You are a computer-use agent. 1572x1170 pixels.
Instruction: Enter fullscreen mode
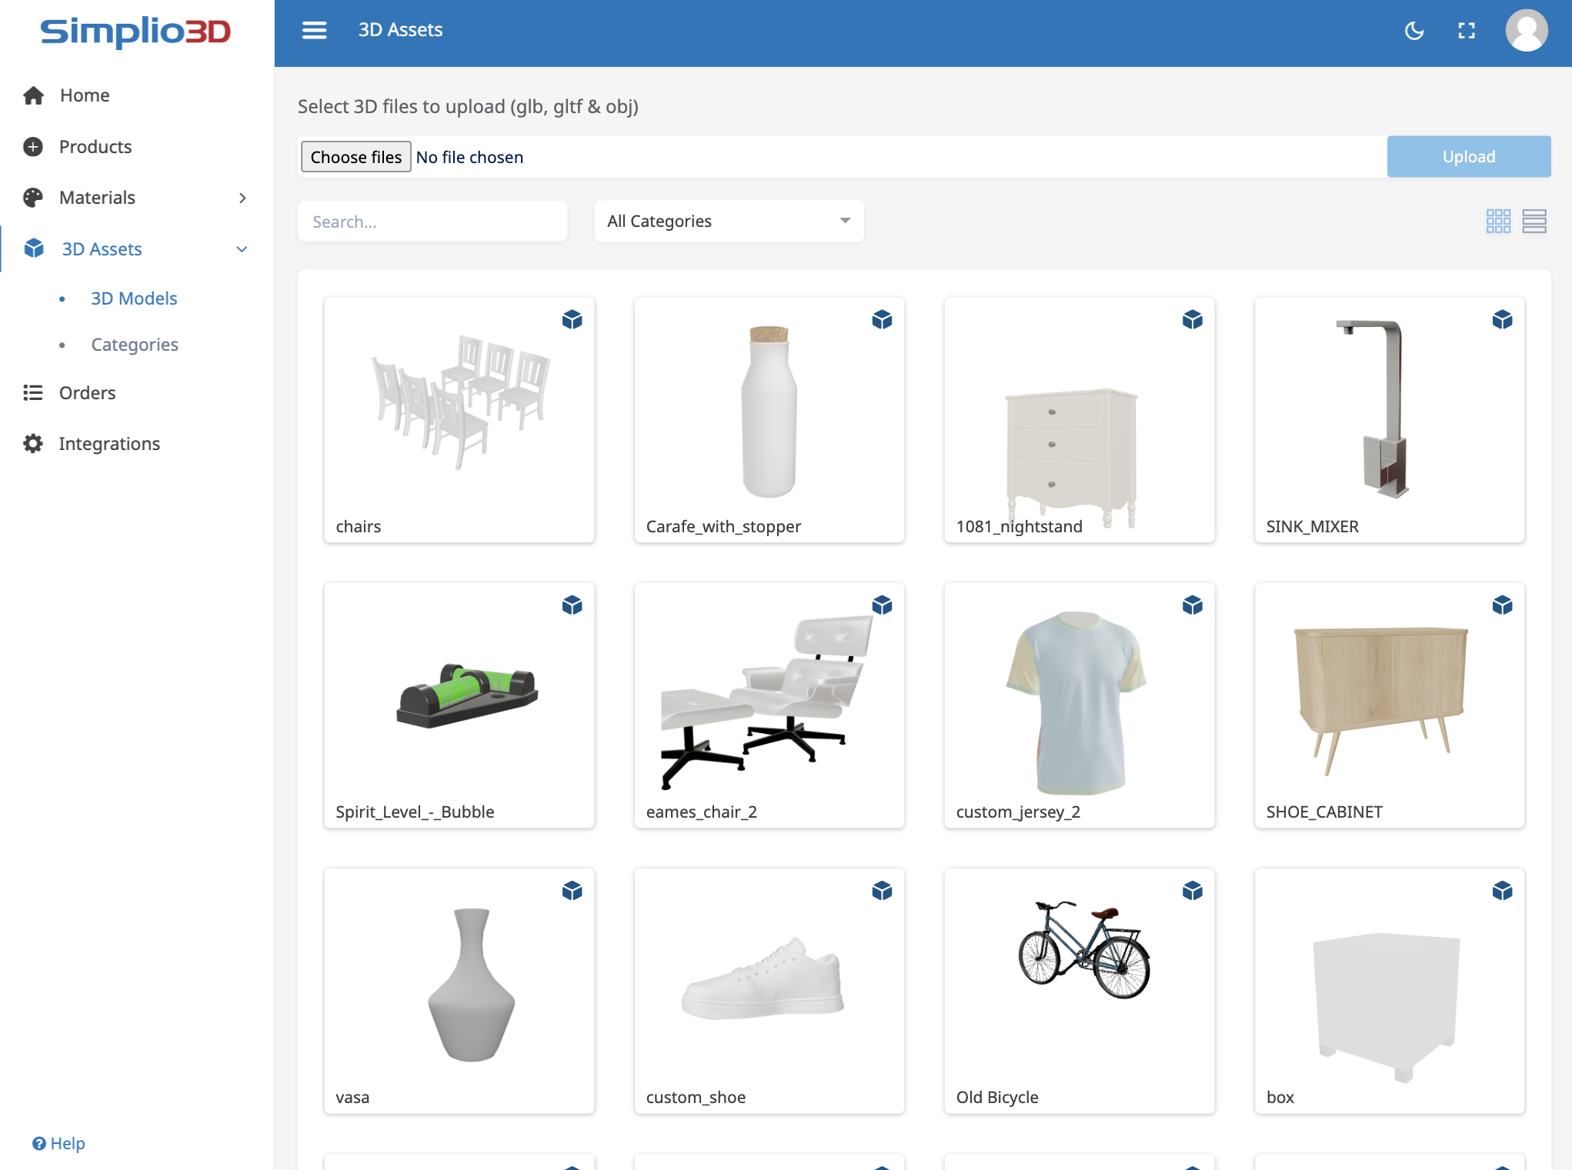point(1467,31)
